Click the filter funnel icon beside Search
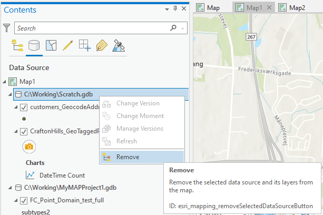The height and width of the screenshot is (215, 323). [x=7, y=28]
